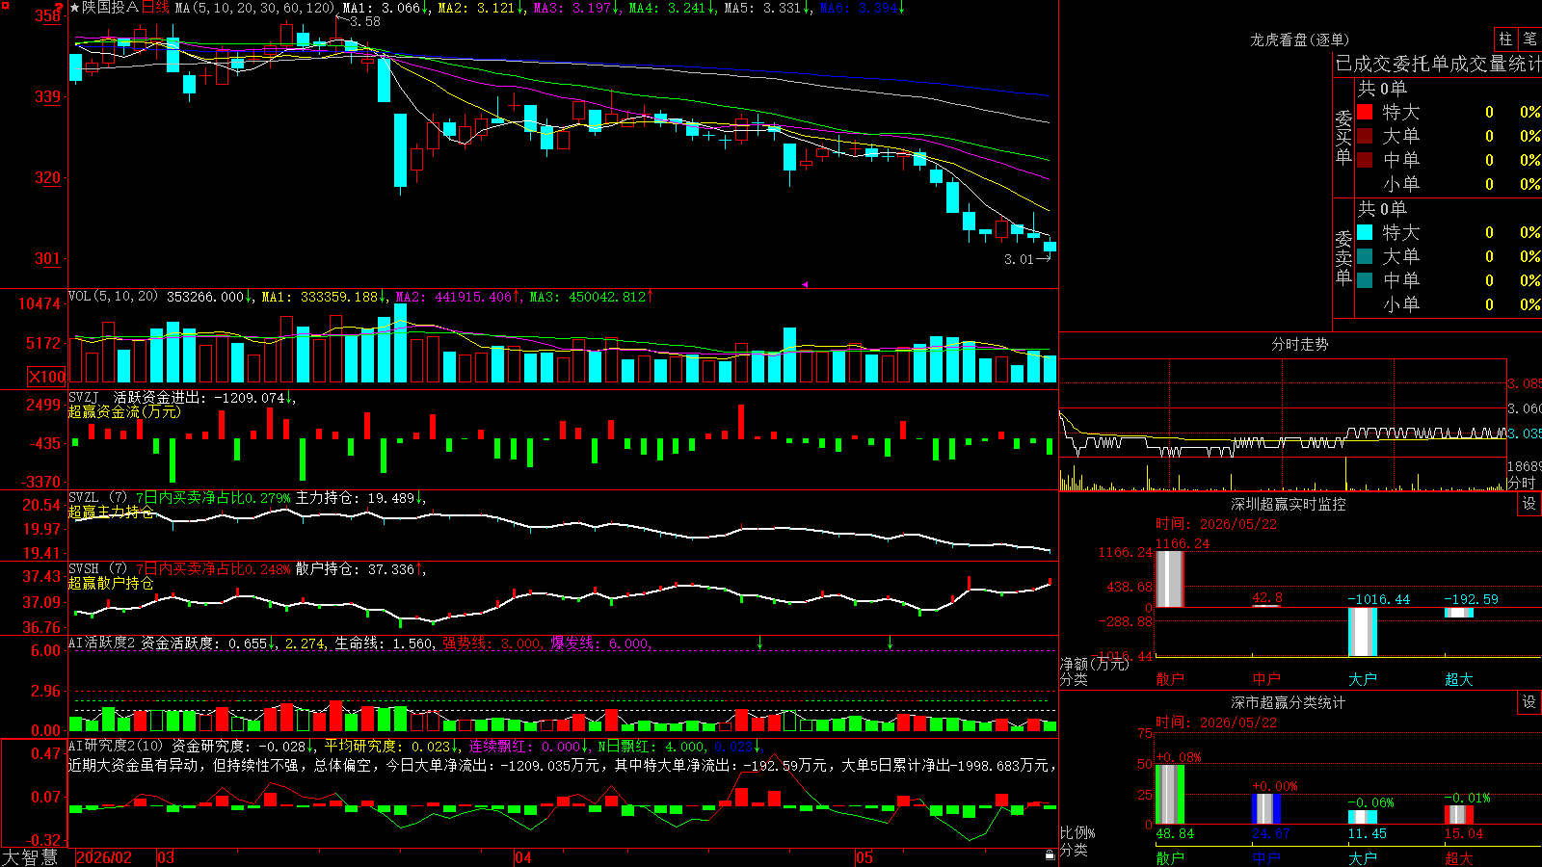This screenshot has width=1542, height=867.
Task: Click the 05 month marker on the timeline
Action: 864,857
